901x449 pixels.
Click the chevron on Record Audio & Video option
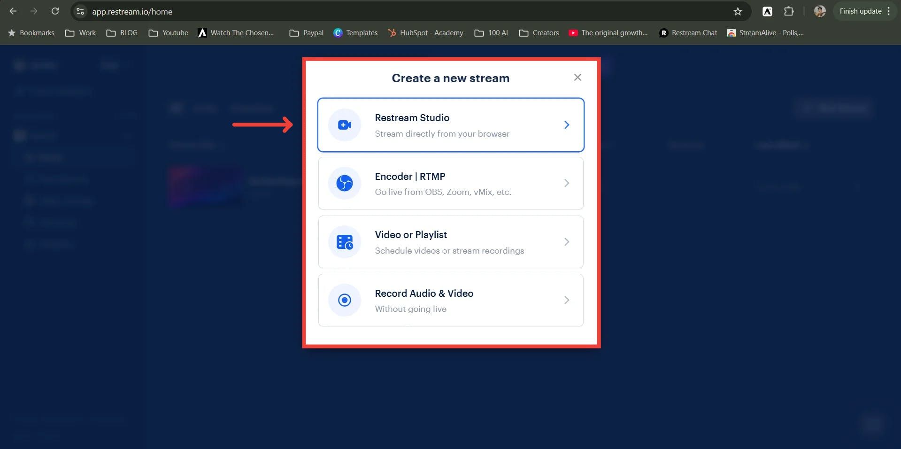[567, 300]
